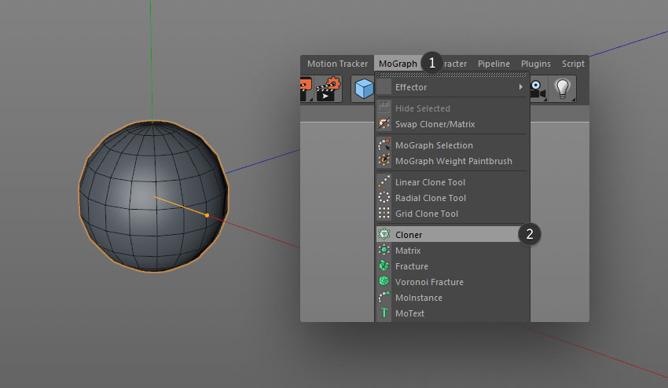Create a MoText object

point(452,313)
